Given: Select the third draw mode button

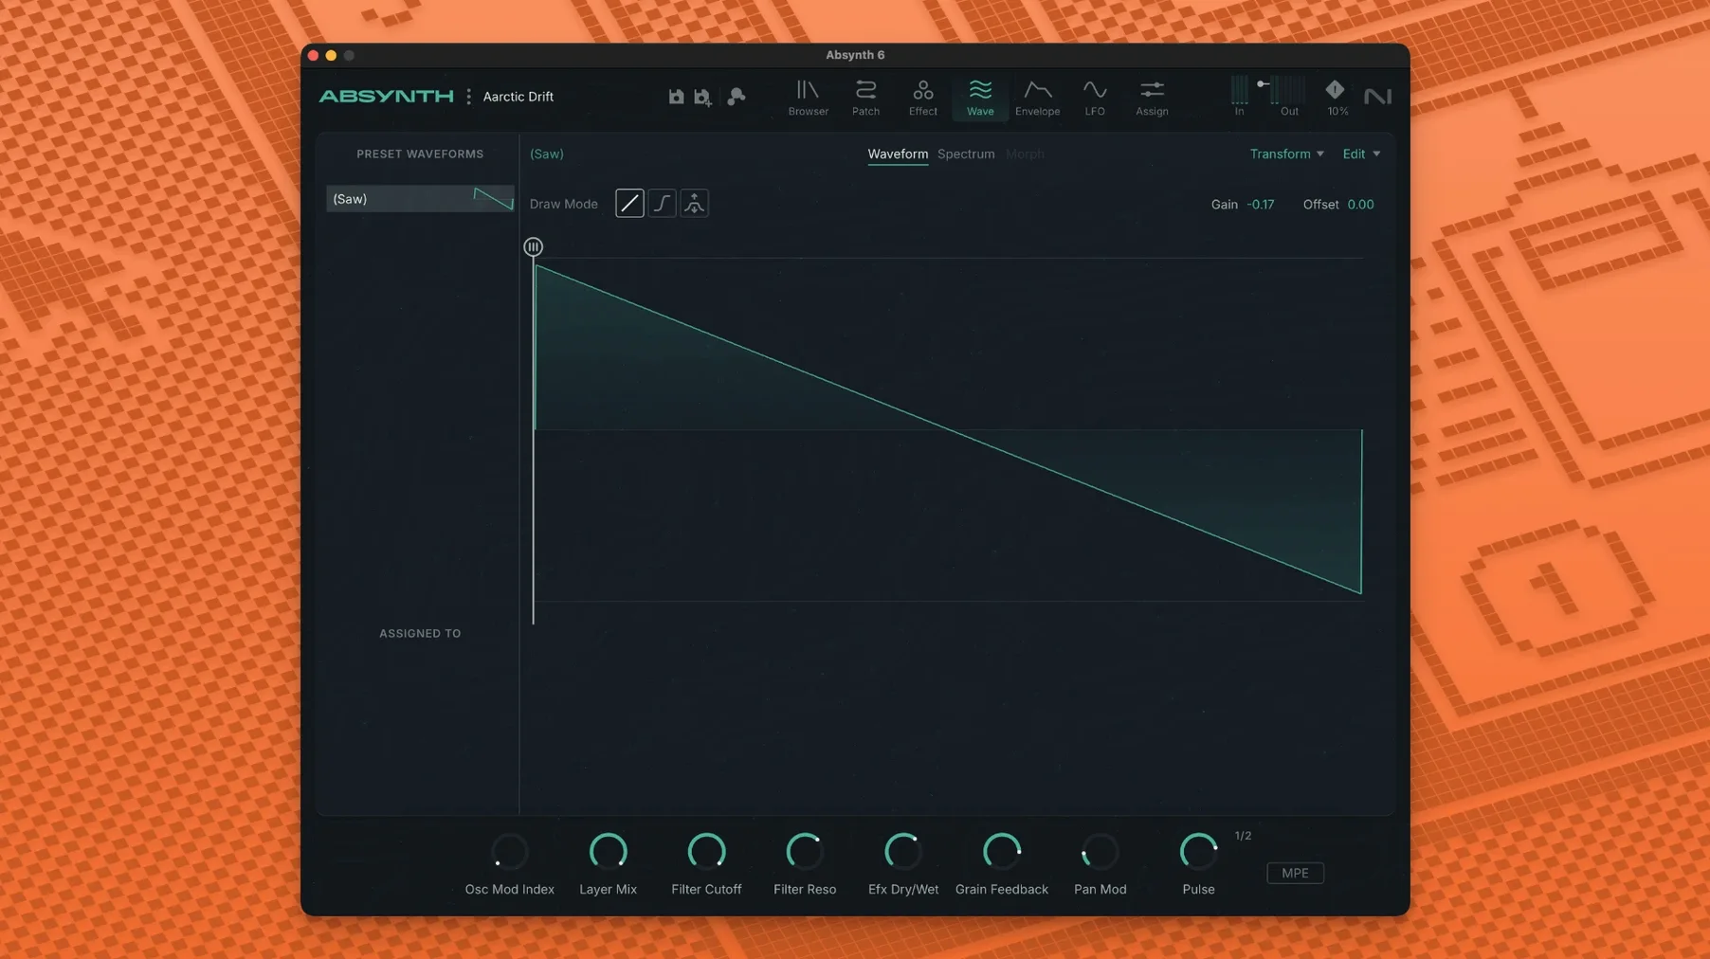Looking at the screenshot, I should pos(694,203).
